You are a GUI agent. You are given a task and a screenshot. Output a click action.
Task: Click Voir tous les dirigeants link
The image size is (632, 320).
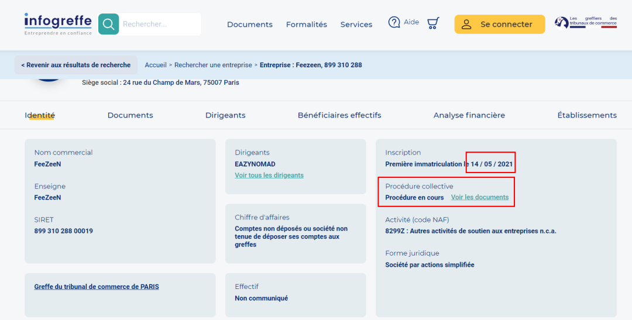coord(269,176)
